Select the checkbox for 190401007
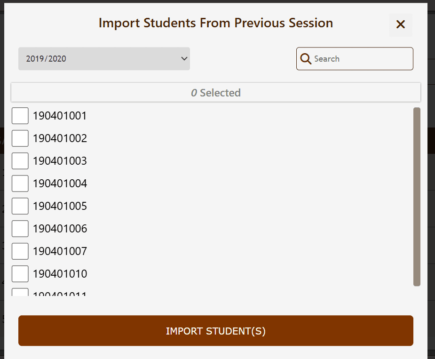Viewport: 435px width, 359px height. coord(20,251)
